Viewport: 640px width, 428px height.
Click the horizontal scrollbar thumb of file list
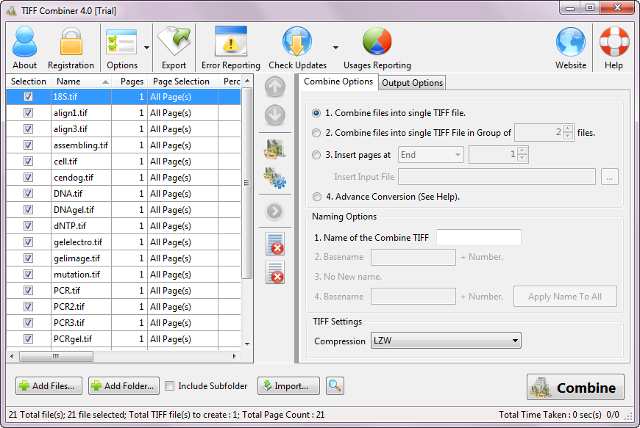tap(56, 356)
